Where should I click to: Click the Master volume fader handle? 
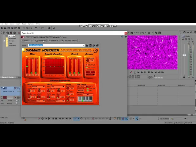pos(184,55)
